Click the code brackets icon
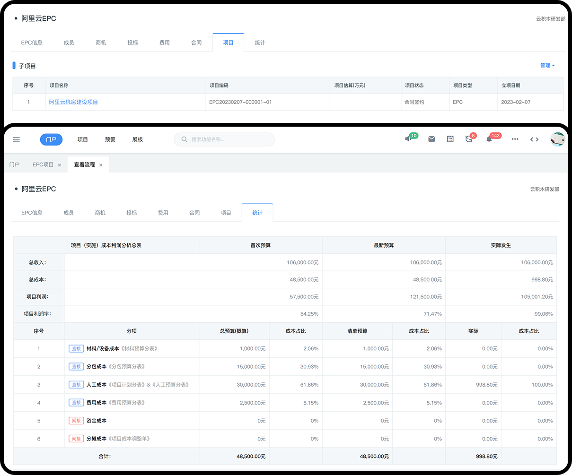The height and width of the screenshot is (475, 572). click(x=535, y=139)
